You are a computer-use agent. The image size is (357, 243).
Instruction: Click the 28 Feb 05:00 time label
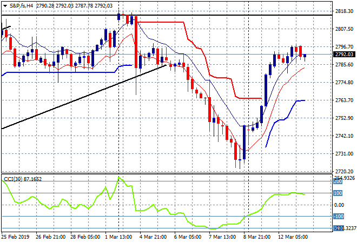(x=85, y=237)
